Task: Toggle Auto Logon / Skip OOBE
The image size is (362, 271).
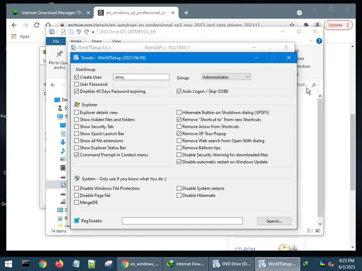Action: point(179,91)
